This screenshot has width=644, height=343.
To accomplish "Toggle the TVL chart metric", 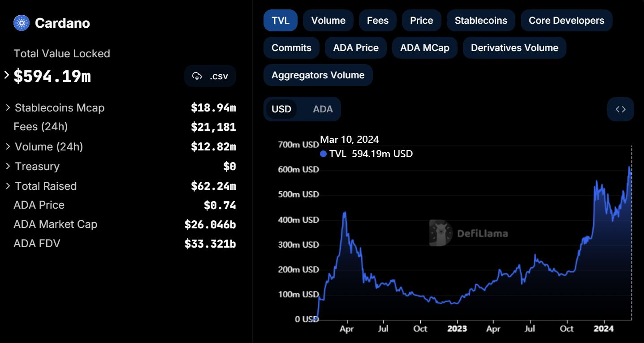I will (281, 21).
